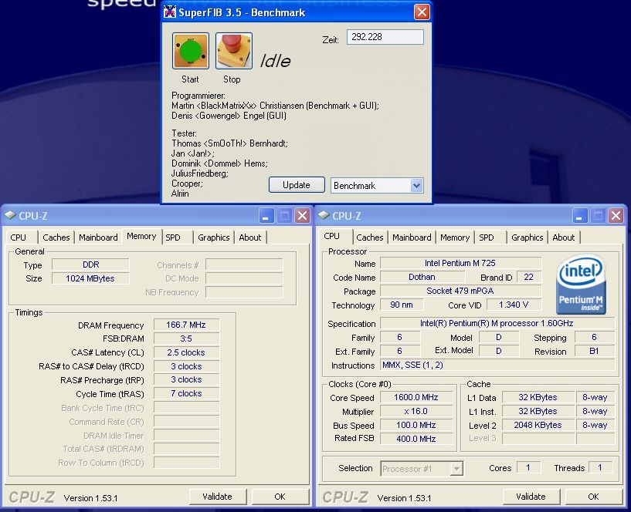This screenshot has height=512, width=631.
Task: Click the Zeit field showing 292.228
Action: [x=385, y=37]
